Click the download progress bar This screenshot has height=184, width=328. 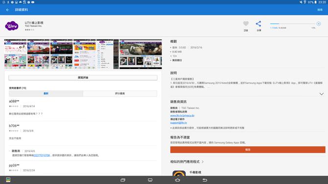click(292, 24)
